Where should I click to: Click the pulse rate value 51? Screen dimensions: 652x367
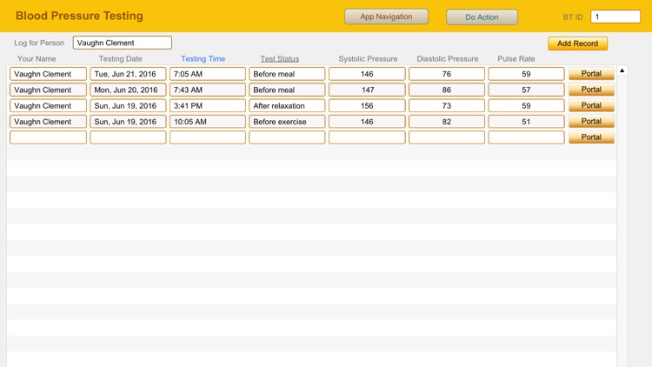click(526, 122)
